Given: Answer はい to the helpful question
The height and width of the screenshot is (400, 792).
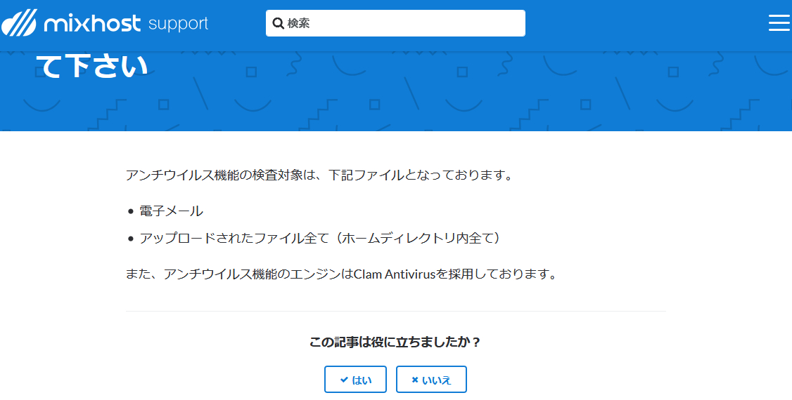Looking at the screenshot, I should click(355, 380).
